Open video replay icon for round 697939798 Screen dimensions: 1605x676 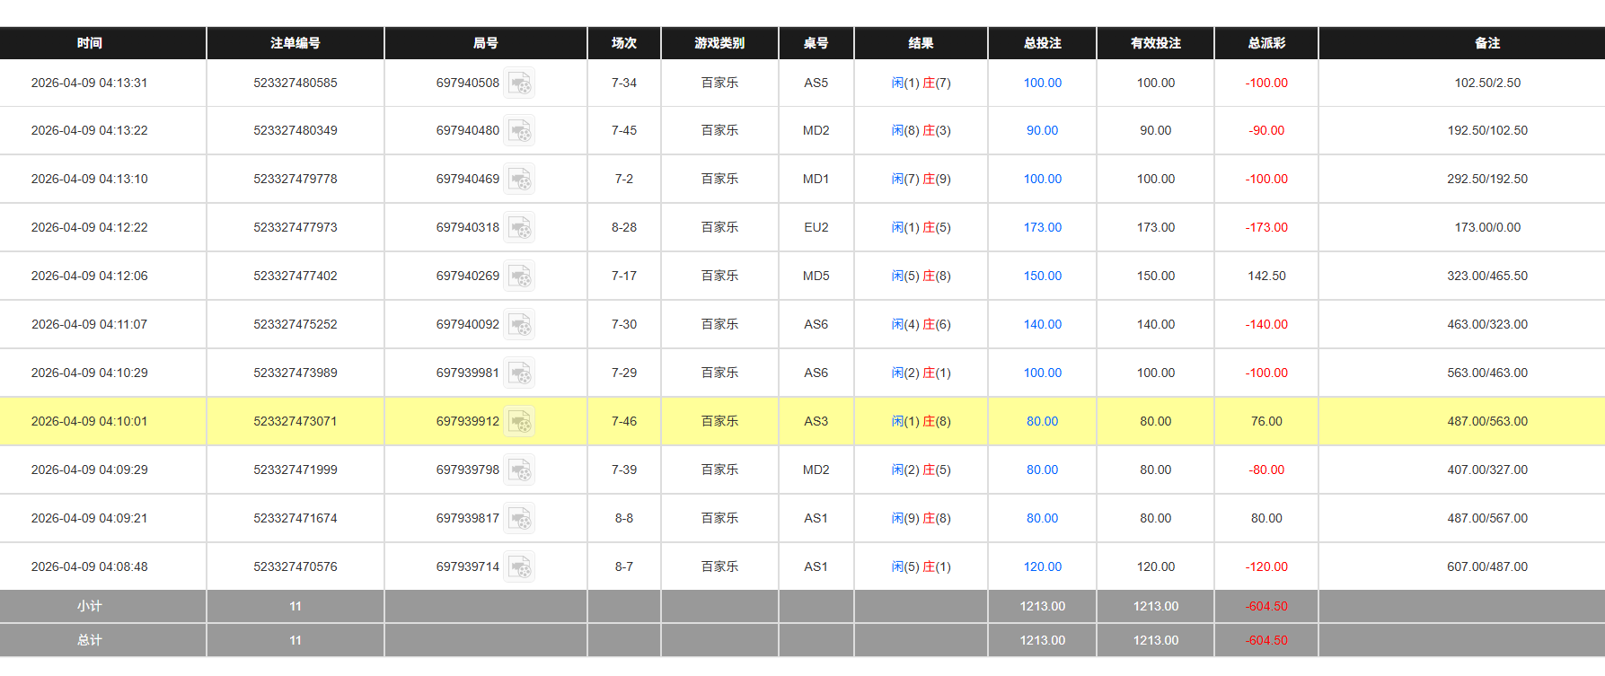click(x=519, y=470)
